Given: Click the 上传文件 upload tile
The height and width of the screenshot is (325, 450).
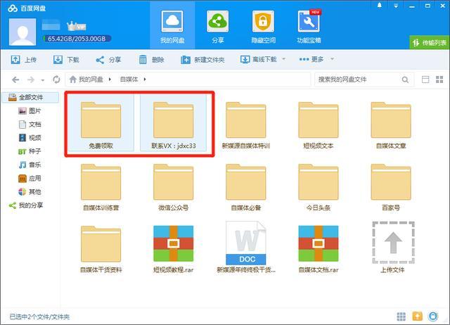Looking at the screenshot, I should point(393,247).
